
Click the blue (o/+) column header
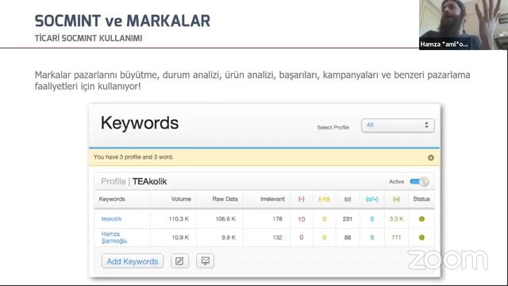[x=372, y=199]
